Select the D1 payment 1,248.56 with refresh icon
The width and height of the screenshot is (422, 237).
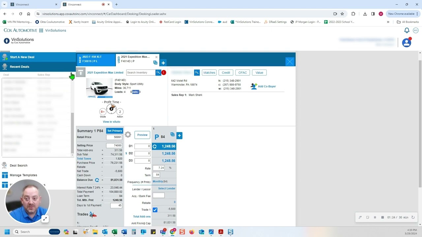click(x=164, y=146)
